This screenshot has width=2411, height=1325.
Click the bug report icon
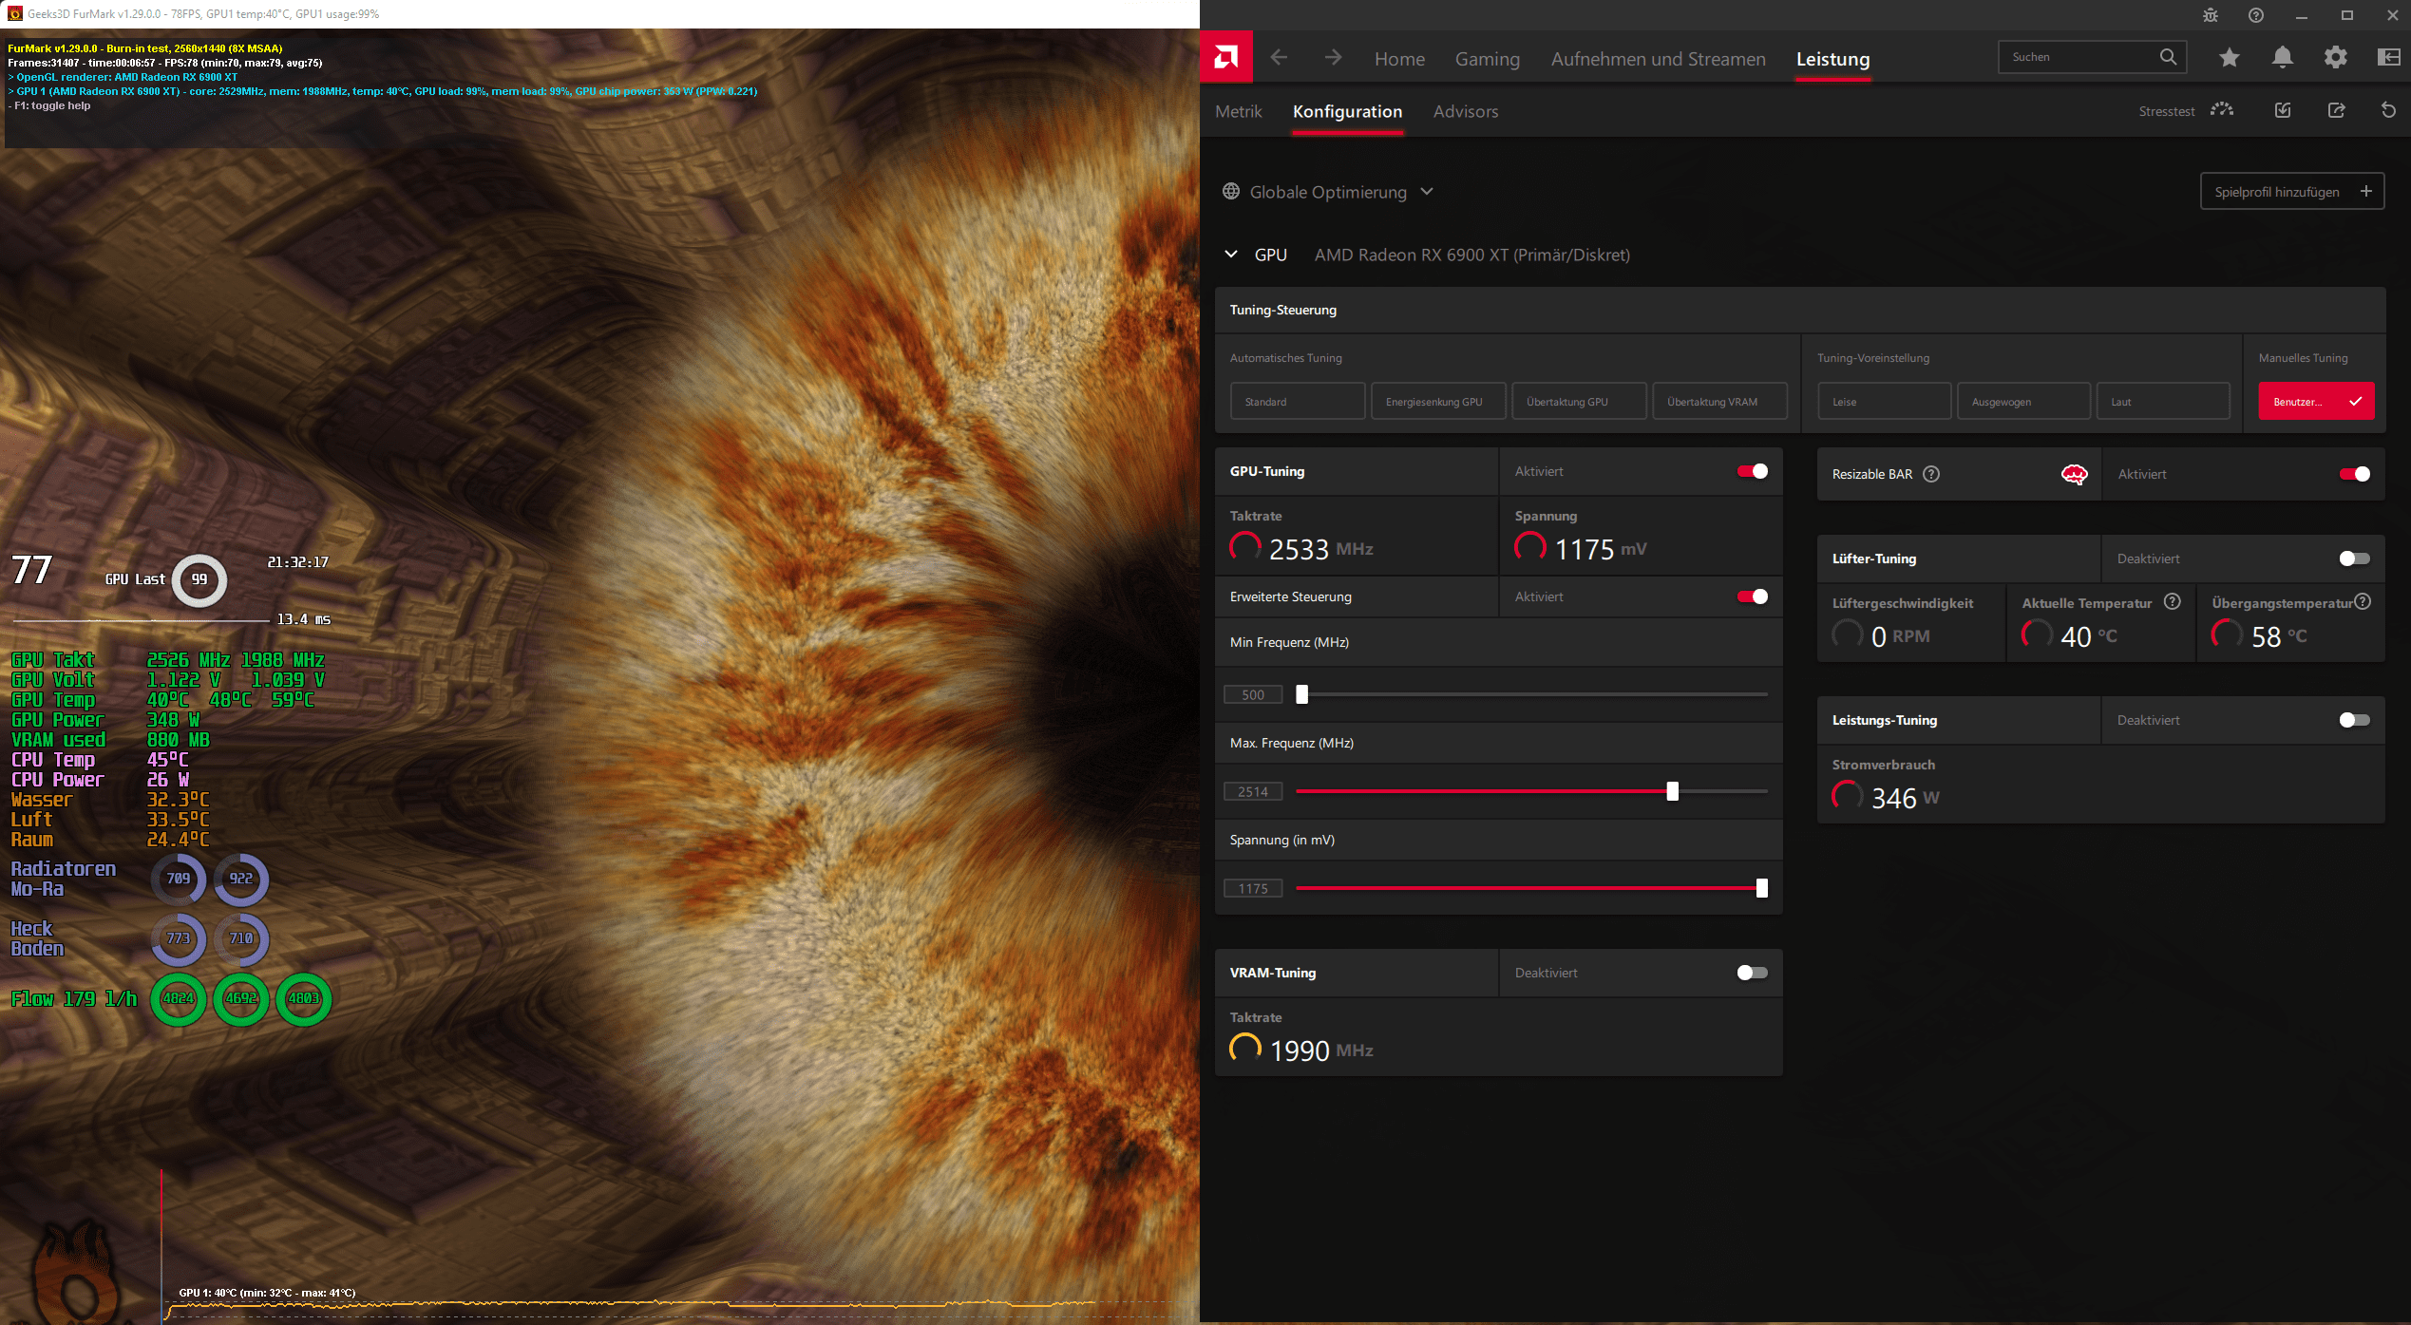coord(2210,15)
